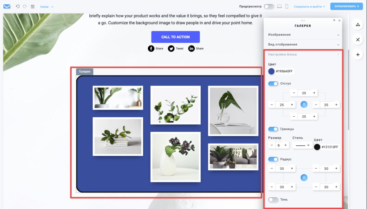Switch to mobile view icon
Image resolution: width=367 pixels, height=209 pixels.
click(x=287, y=6)
